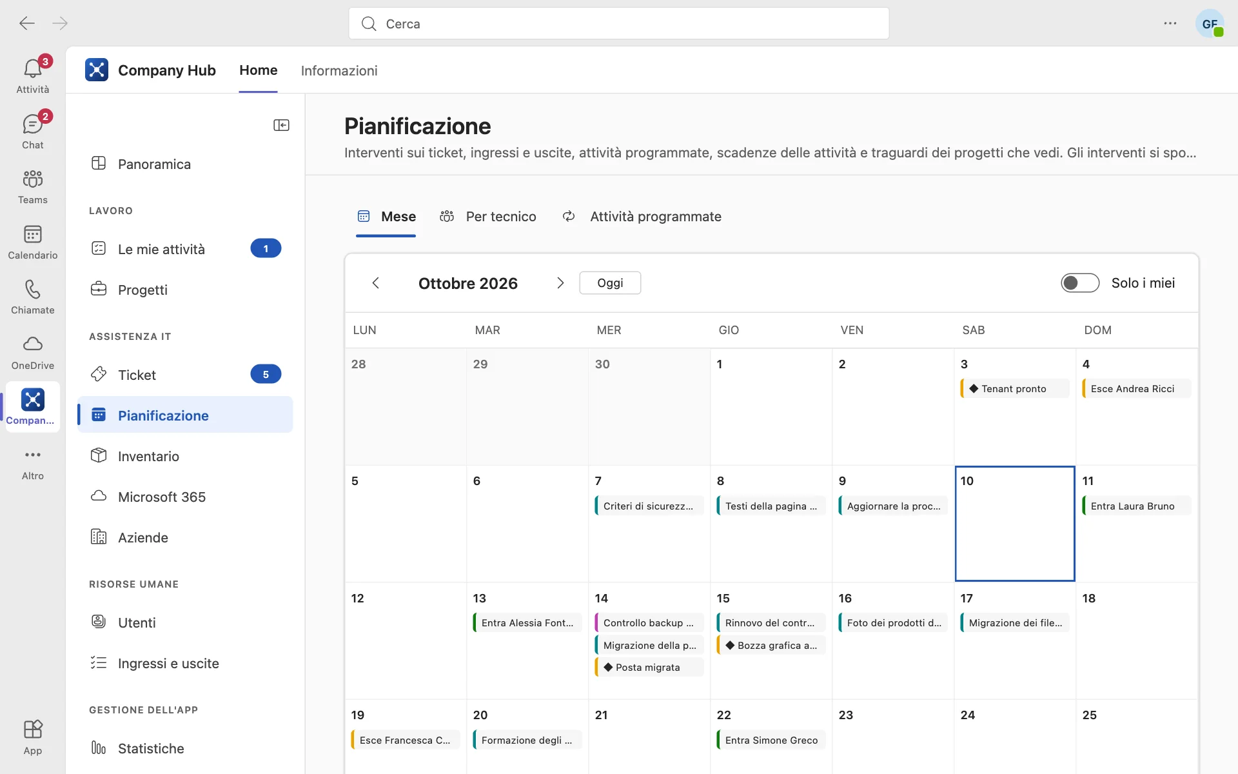1238x774 pixels.
Task: Switch to Attività programmate tab
Action: coord(642,217)
